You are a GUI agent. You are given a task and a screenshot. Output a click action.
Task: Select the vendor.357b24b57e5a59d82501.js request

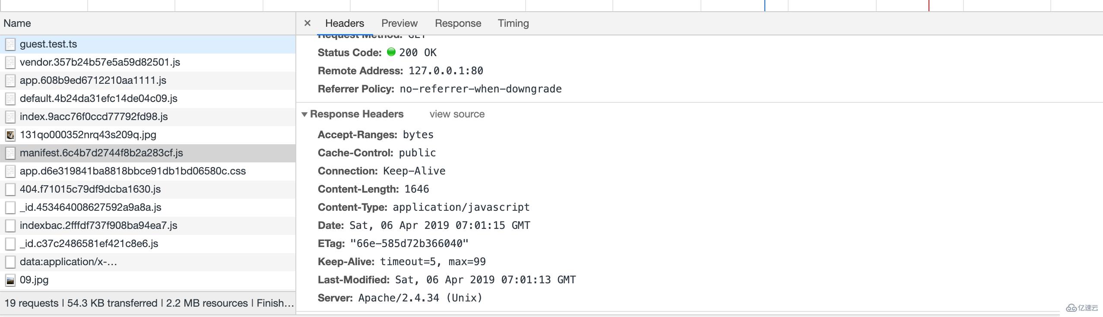coord(148,62)
